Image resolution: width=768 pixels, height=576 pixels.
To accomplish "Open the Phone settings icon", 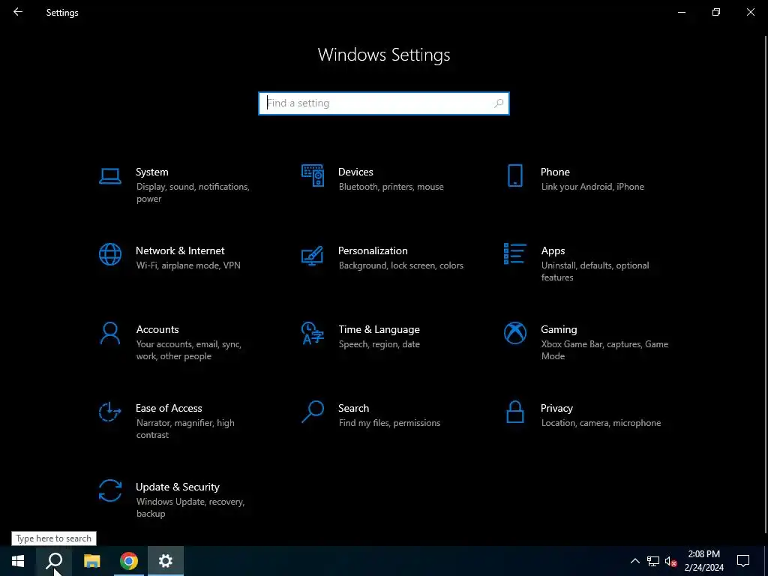I will [514, 175].
